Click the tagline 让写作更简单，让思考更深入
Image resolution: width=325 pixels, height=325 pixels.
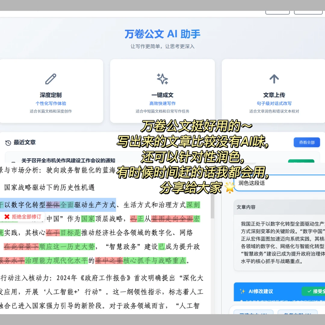(162, 46)
